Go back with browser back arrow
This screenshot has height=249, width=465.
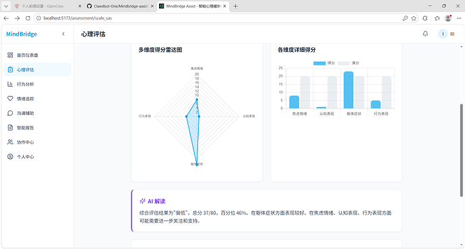click(6, 18)
